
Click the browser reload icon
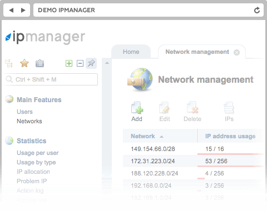point(257,10)
